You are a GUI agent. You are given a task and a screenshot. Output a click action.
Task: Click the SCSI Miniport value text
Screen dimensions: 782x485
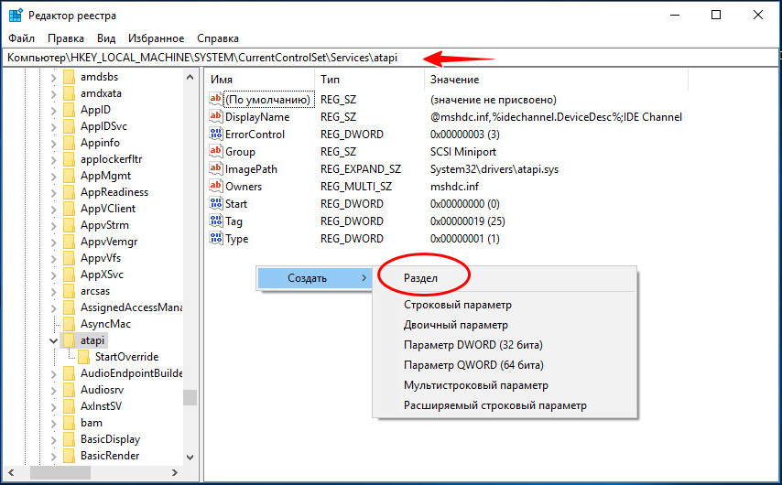point(463,152)
